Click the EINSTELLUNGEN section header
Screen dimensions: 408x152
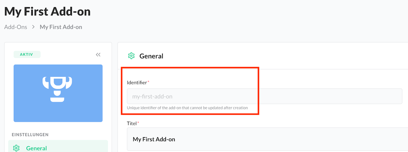pos(30,135)
